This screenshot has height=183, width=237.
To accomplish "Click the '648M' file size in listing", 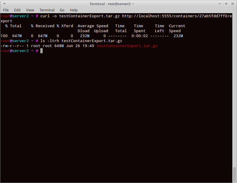I will pyautogui.click(x=59, y=46).
